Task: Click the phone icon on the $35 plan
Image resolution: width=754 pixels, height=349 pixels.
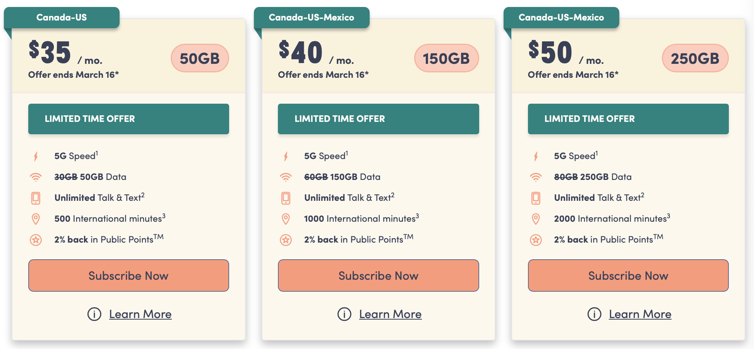Action: (x=36, y=198)
